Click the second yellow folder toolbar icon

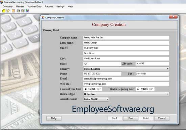(8, 11)
